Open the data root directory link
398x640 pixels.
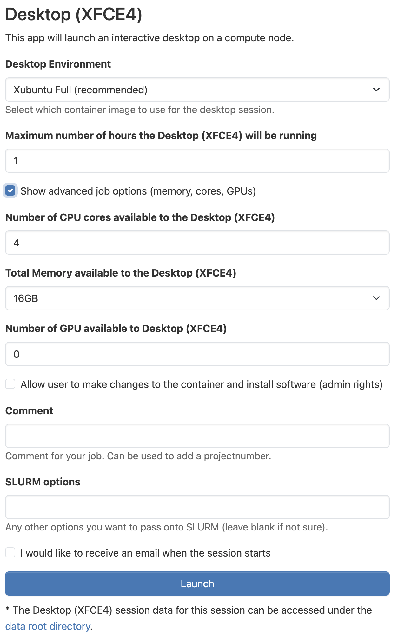tap(48, 626)
